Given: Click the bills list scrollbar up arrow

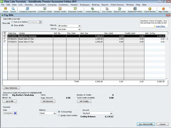Looking at the screenshot, I should 167,36.
